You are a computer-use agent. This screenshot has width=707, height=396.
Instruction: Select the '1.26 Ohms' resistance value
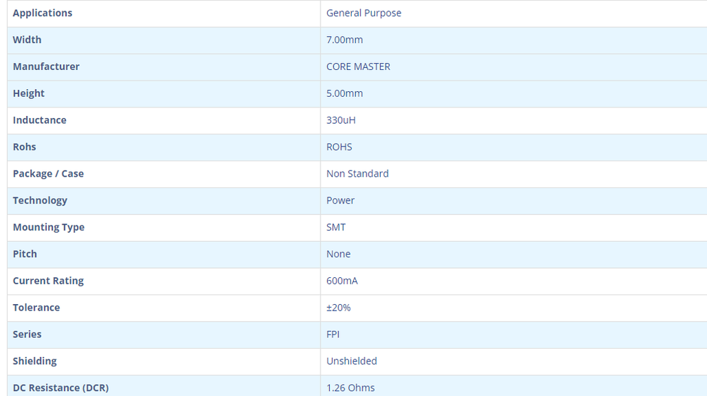click(350, 388)
